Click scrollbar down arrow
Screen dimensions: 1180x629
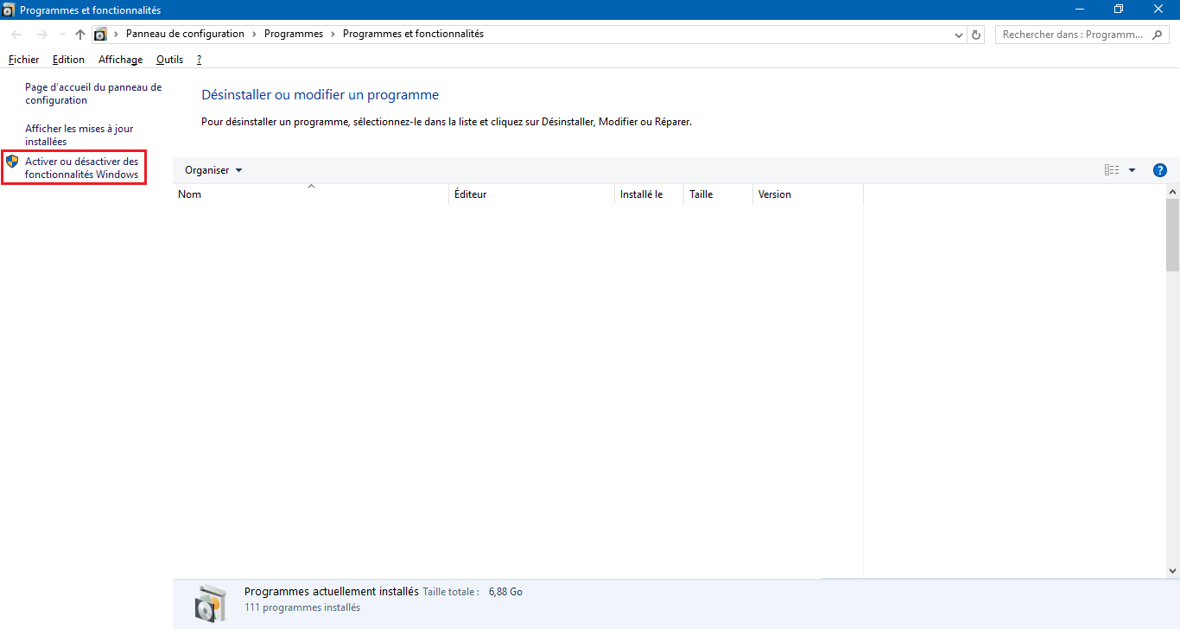pyautogui.click(x=1172, y=570)
